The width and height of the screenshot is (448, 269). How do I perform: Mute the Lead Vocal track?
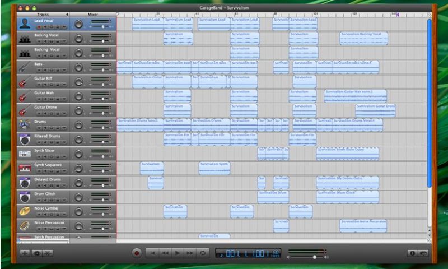[x=45, y=27]
